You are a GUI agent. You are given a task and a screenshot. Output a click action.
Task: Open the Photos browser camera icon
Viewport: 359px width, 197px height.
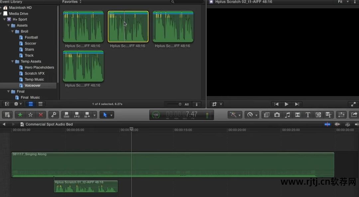click(277, 115)
